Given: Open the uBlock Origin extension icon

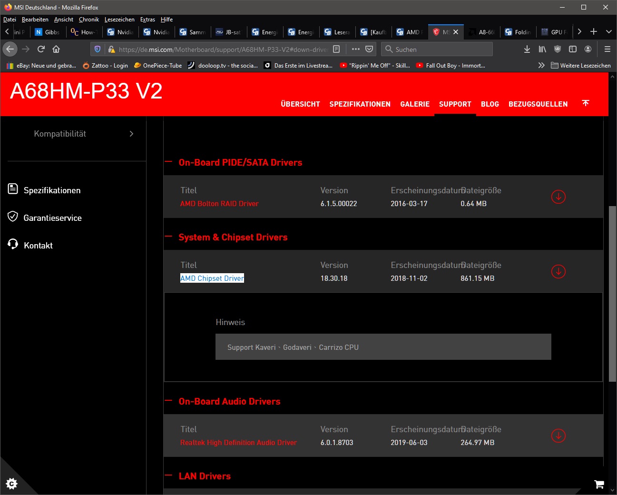Looking at the screenshot, I should tap(558, 49).
